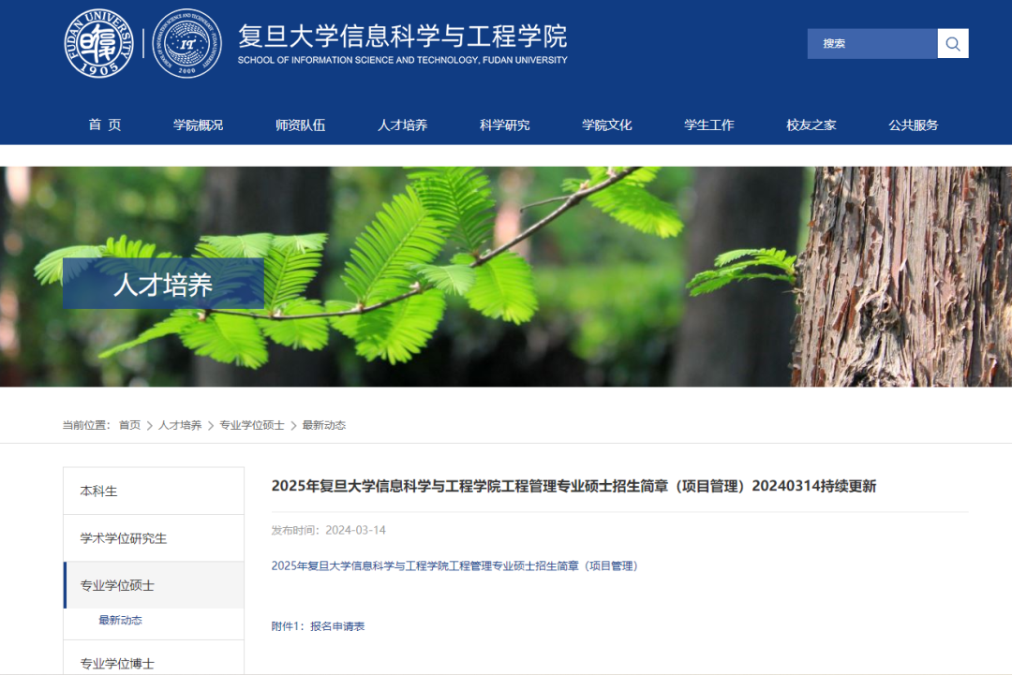Click the article headline ending in 20240314持续更新
1012x675 pixels.
click(573, 486)
